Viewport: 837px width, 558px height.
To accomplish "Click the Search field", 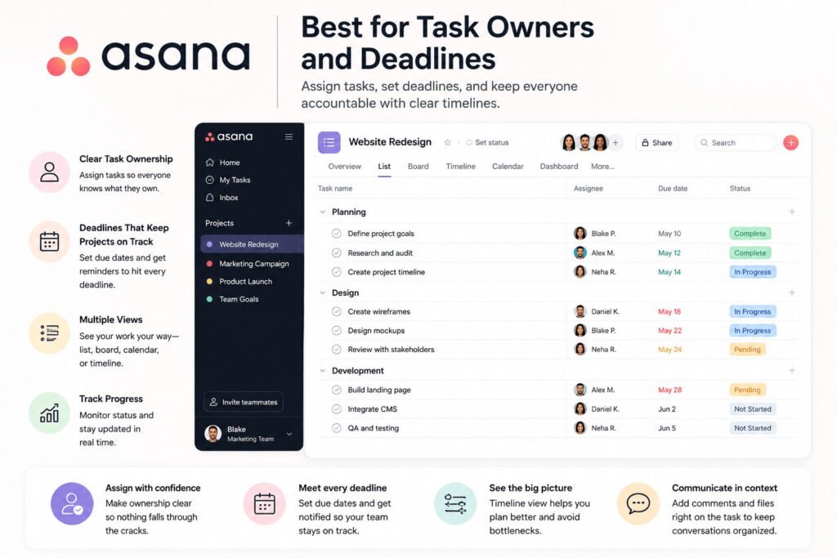I will tap(735, 142).
